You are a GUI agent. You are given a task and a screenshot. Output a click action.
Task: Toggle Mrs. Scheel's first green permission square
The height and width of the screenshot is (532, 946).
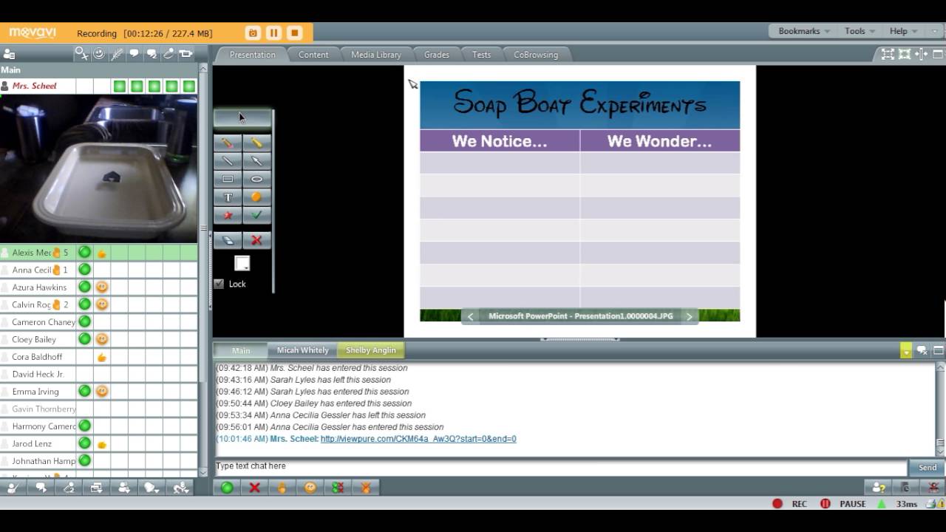(120, 86)
